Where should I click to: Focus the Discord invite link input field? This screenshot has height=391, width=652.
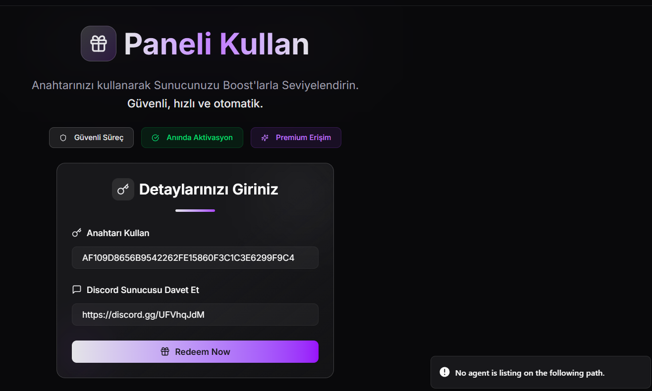pyautogui.click(x=195, y=314)
